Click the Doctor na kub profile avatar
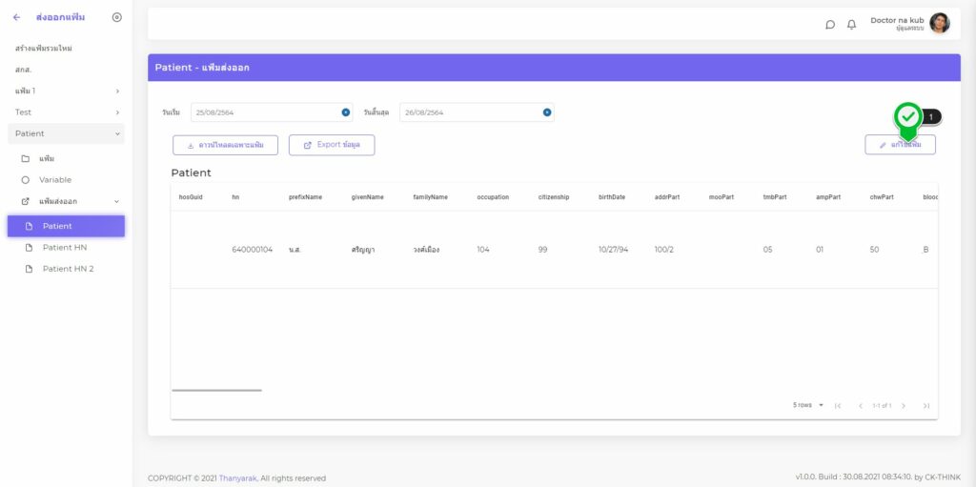976x487 pixels. click(939, 24)
